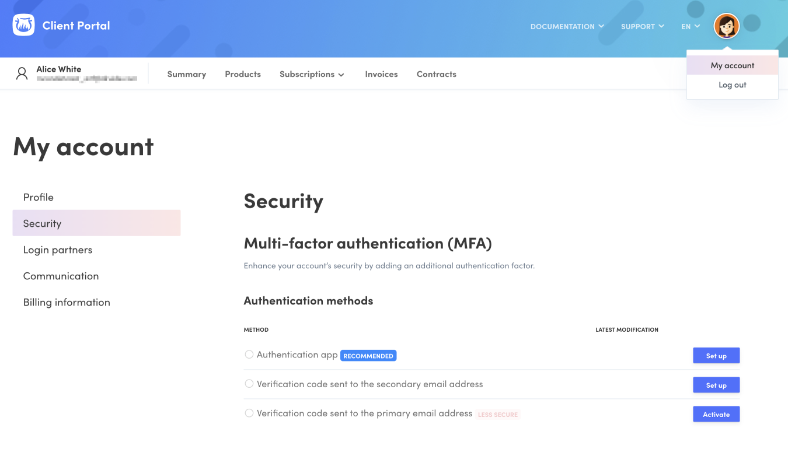The image size is (788, 456).
Task: Set up the Authentication app method
Action: pos(716,356)
